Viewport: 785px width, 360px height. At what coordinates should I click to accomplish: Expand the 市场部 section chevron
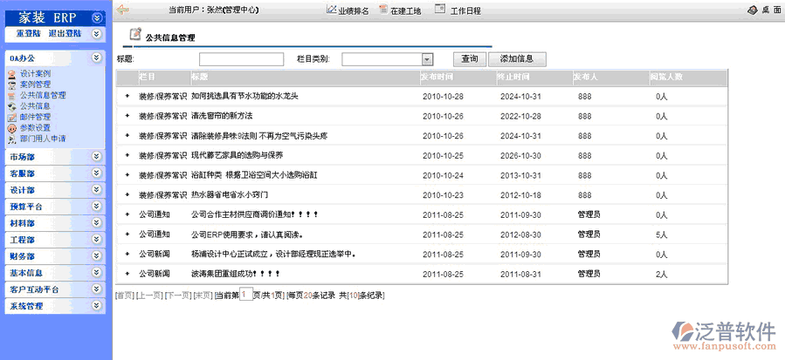point(97,157)
